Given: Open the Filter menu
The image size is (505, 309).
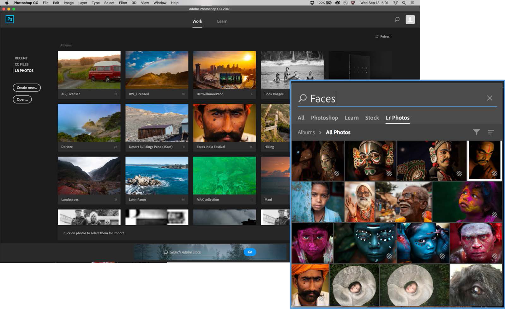Looking at the screenshot, I should click(x=123, y=3).
